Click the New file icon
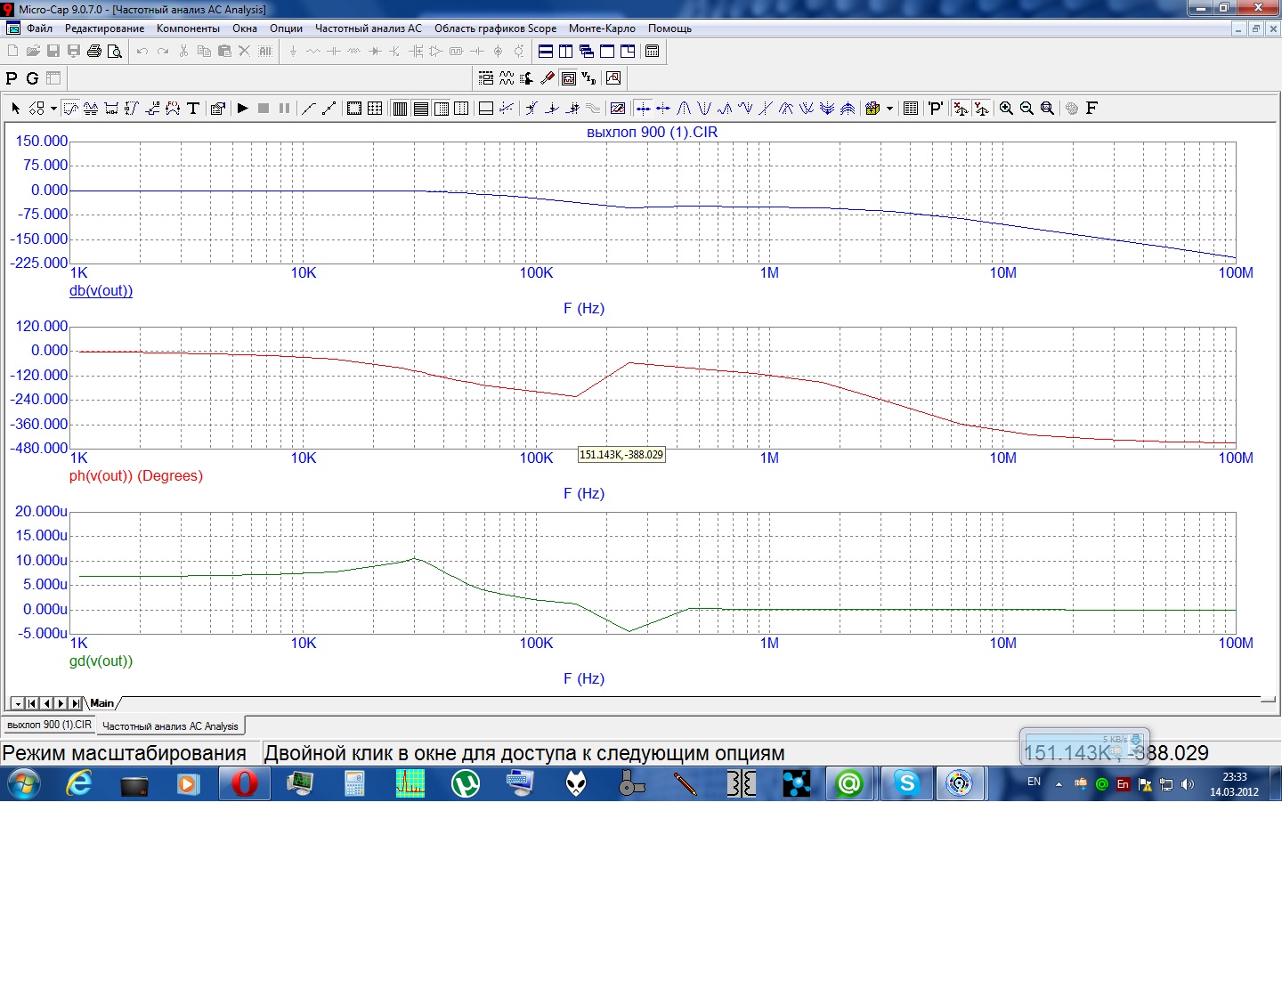This screenshot has width=1282, height=989. [12, 52]
